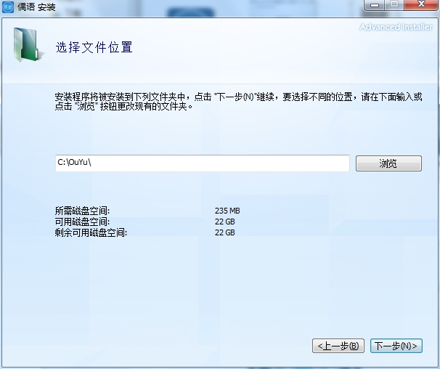Image resolution: width=440 pixels, height=369 pixels.
Task: Click the 浏览 browse button
Action: [x=388, y=163]
